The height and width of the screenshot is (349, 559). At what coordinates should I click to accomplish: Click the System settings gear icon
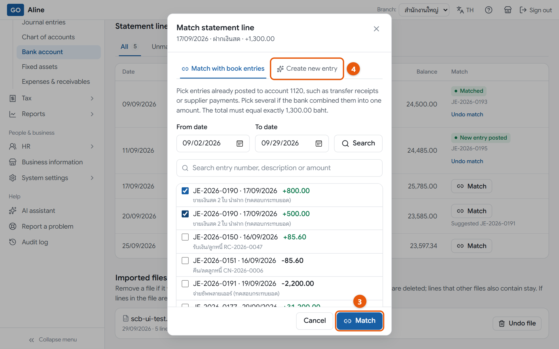pos(13,178)
